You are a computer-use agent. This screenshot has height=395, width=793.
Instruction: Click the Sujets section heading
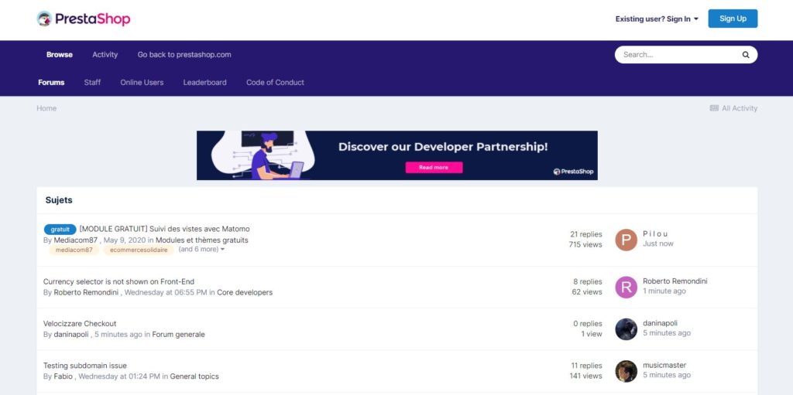[59, 200]
